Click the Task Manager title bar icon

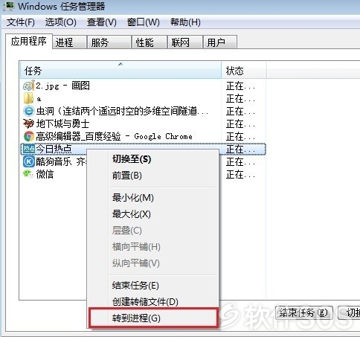(9, 6)
